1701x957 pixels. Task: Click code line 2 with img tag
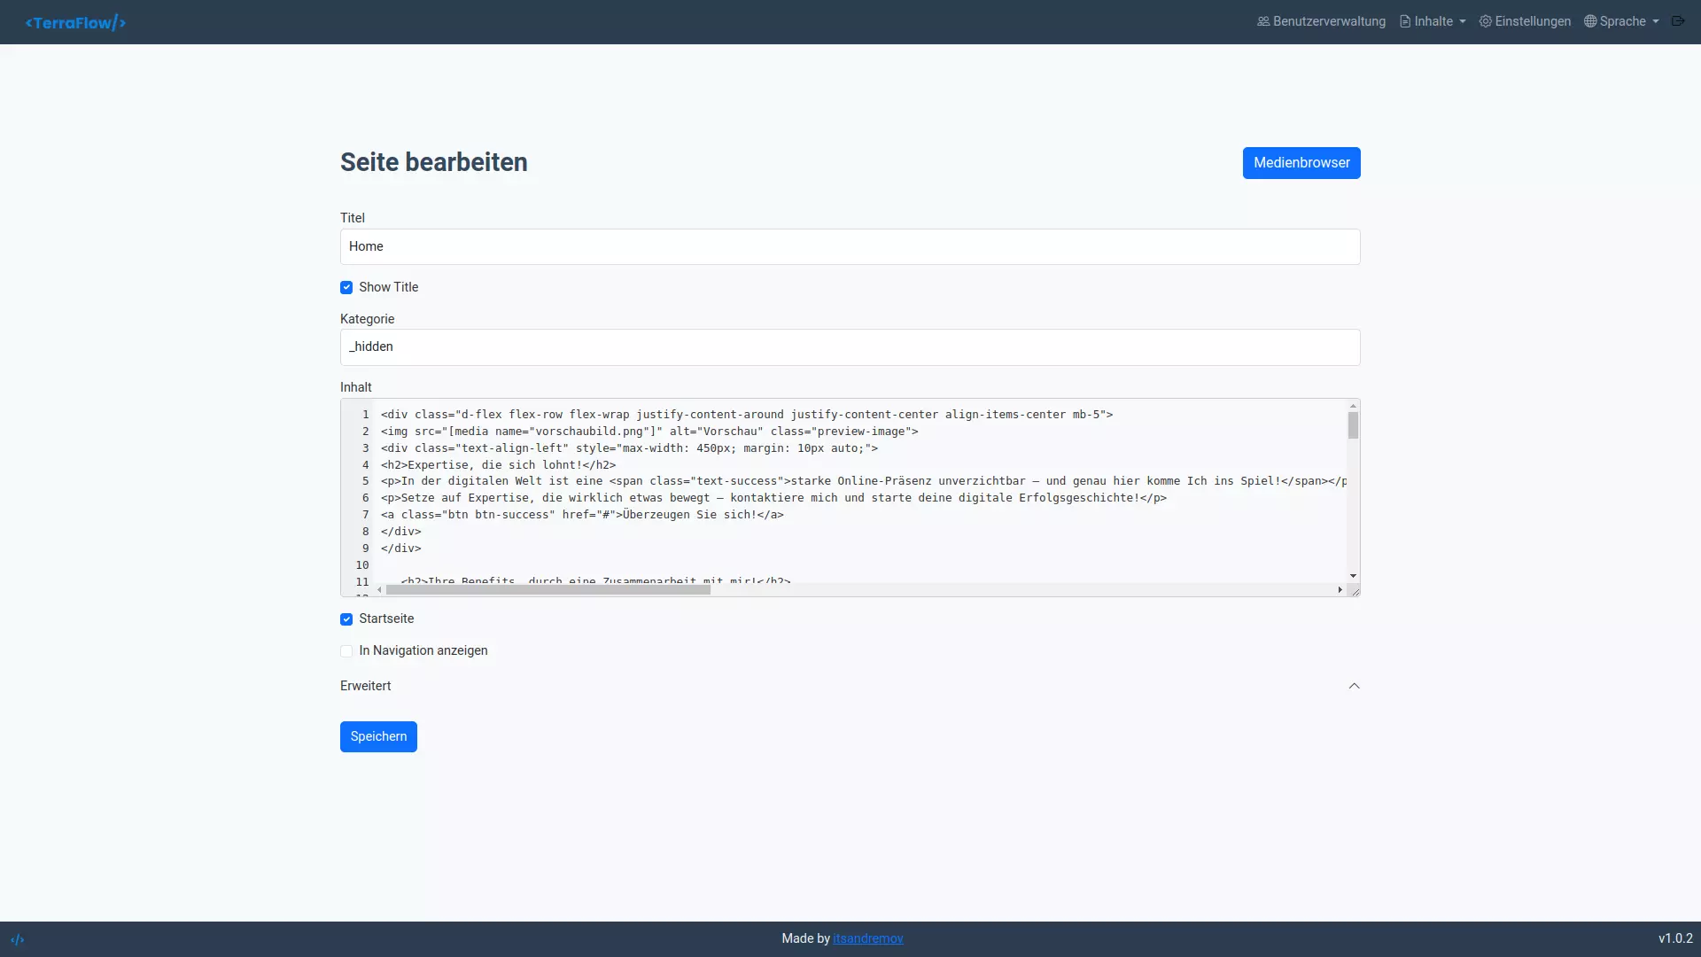649,432
